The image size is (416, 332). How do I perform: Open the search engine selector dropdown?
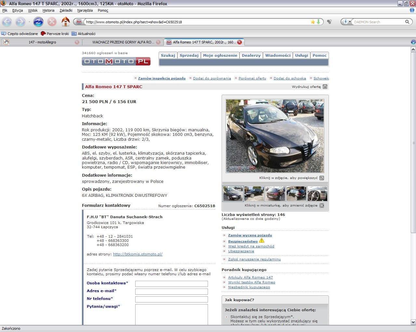click(x=346, y=22)
